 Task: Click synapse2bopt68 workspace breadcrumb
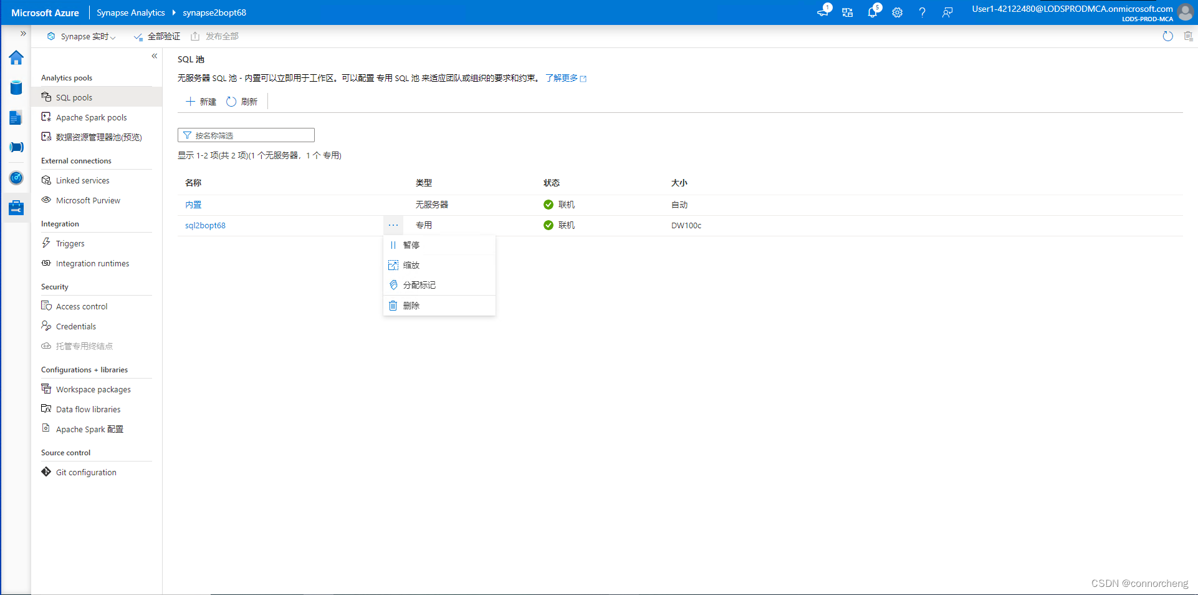coord(214,12)
